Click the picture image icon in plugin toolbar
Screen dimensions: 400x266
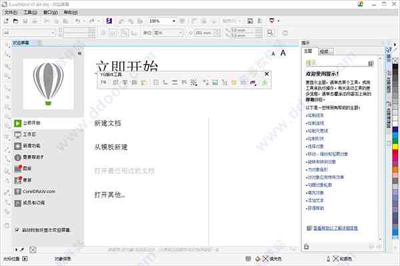(215, 83)
